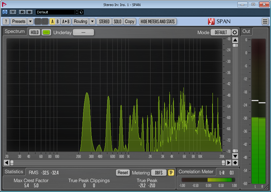Viewport: 271px width, 192px height.
Task: Select the A state slot
Action: tap(52, 22)
